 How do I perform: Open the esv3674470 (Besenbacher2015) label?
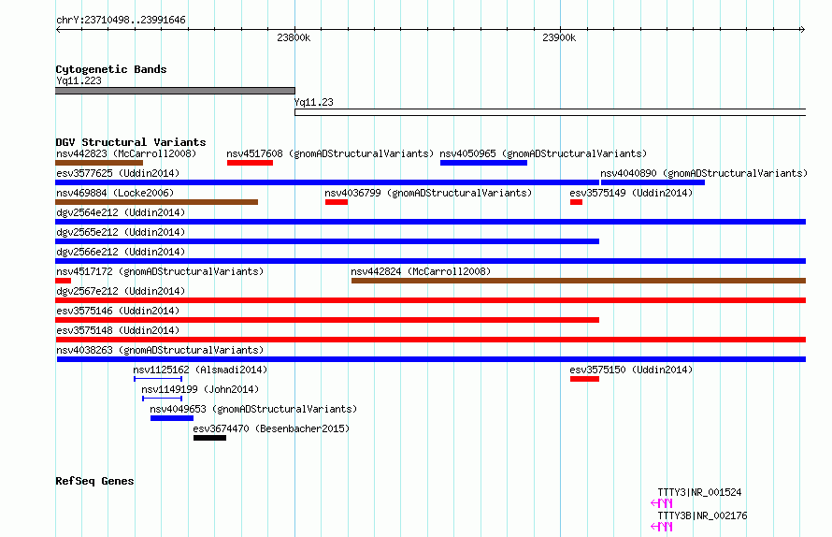coord(271,428)
